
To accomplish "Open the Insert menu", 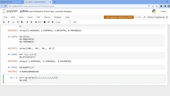I will tap(30, 17).
